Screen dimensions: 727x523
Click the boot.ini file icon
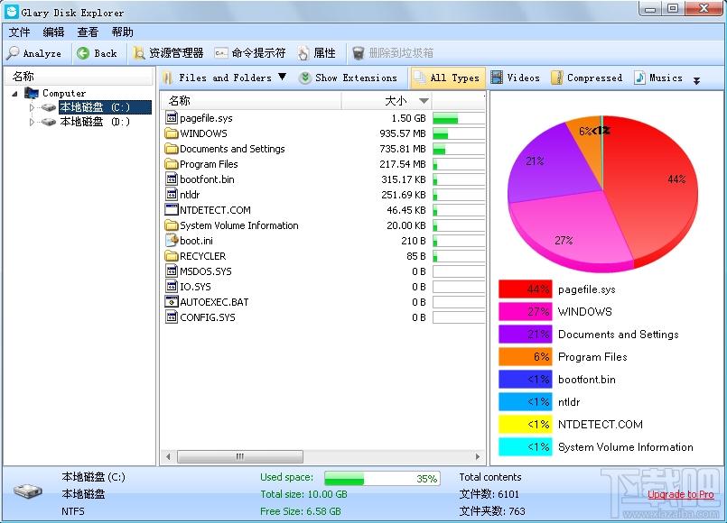tap(172, 240)
